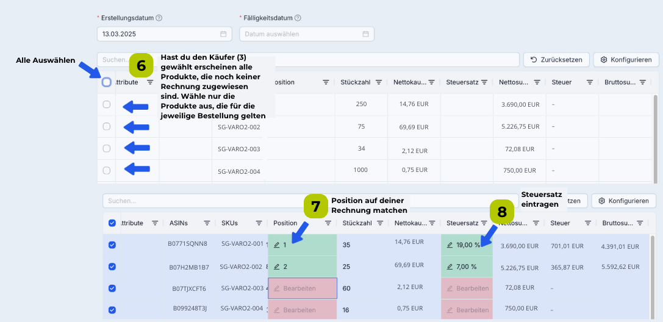Open the SKUs column filter in lower table

pos(260,223)
